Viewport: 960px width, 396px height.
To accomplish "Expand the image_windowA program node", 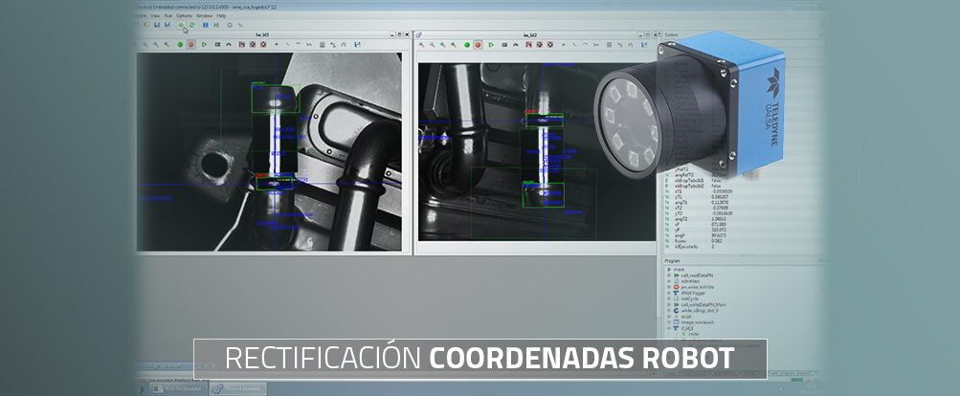I will click(x=667, y=321).
